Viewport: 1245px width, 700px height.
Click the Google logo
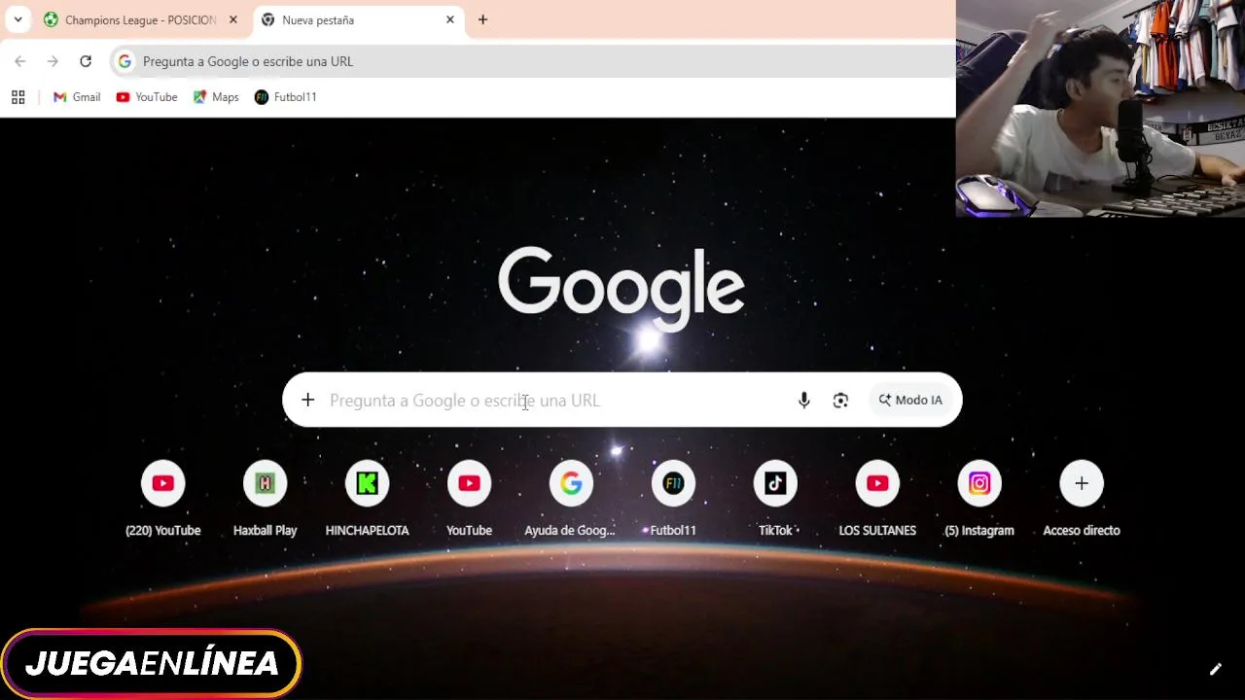[622, 289]
